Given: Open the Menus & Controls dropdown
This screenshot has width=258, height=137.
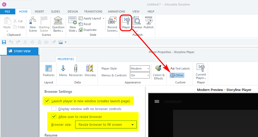Looking at the screenshot, I should coord(140,75).
